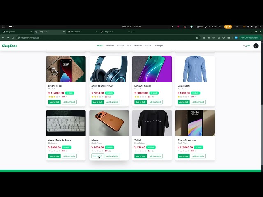Click the Wi-Fi icon in system tray
The width and height of the screenshot is (263, 197).
click(x=248, y=27)
